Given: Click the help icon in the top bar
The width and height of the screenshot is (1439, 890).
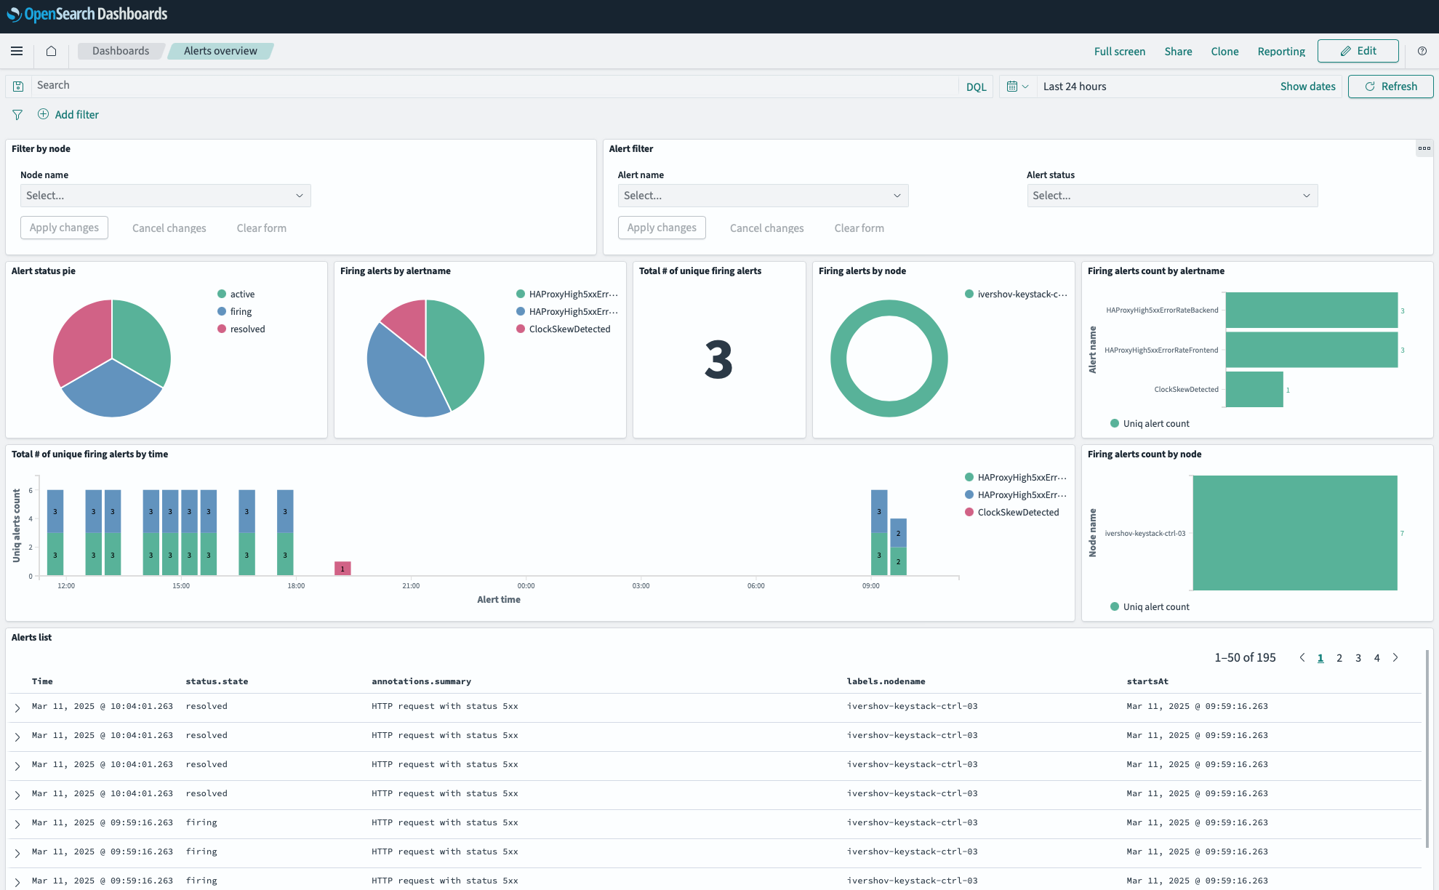Looking at the screenshot, I should [x=1422, y=51].
